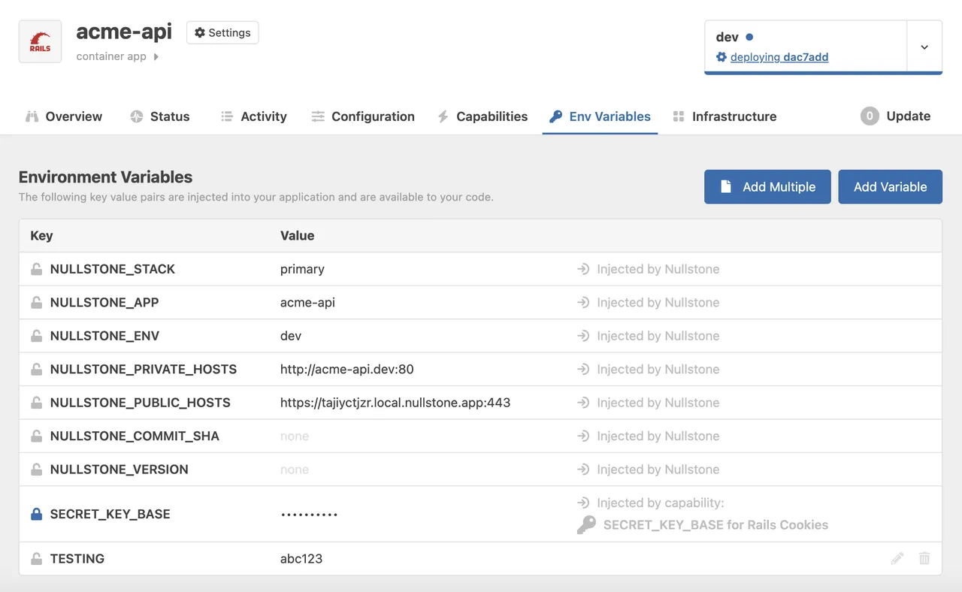The width and height of the screenshot is (962, 592).
Task: Click the lock icon beside NULLSTONE_STACK
Action: 36,269
